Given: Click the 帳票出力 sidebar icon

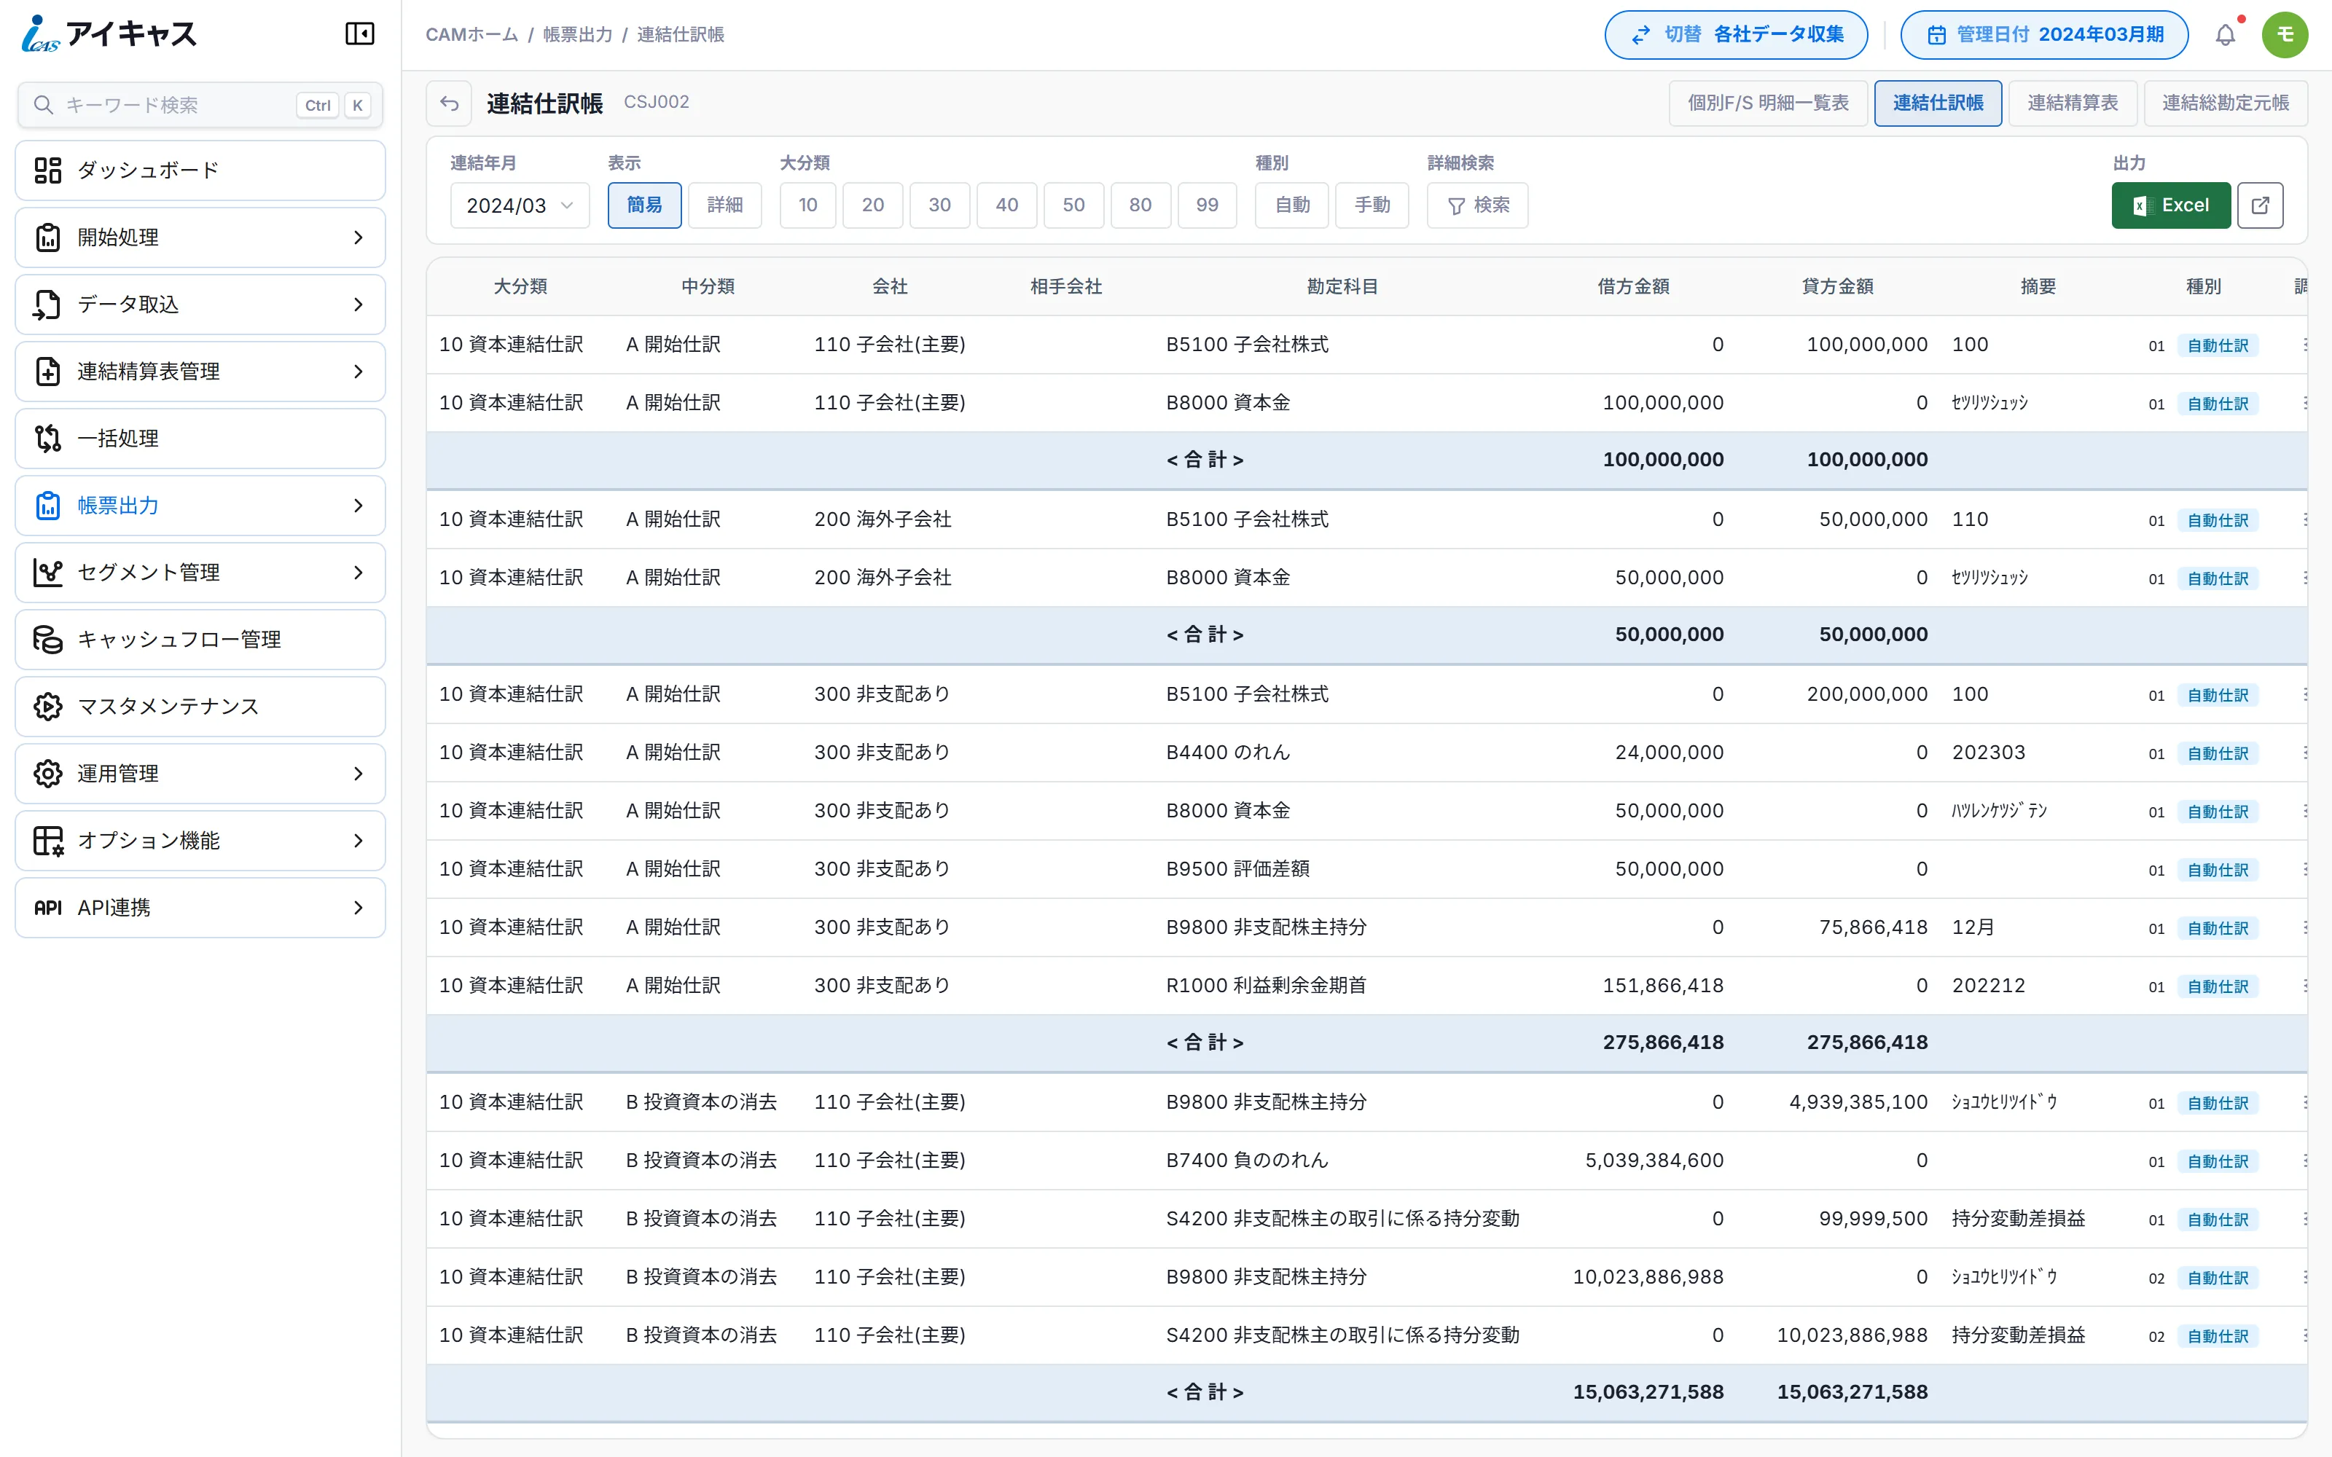Looking at the screenshot, I should pos(48,506).
